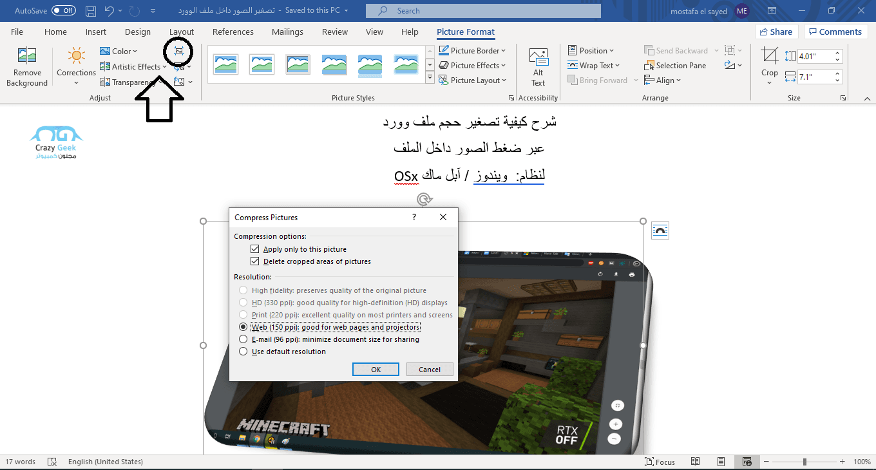Uncheck Apply only to this picture
Image resolution: width=876 pixels, height=470 pixels.
click(x=255, y=249)
